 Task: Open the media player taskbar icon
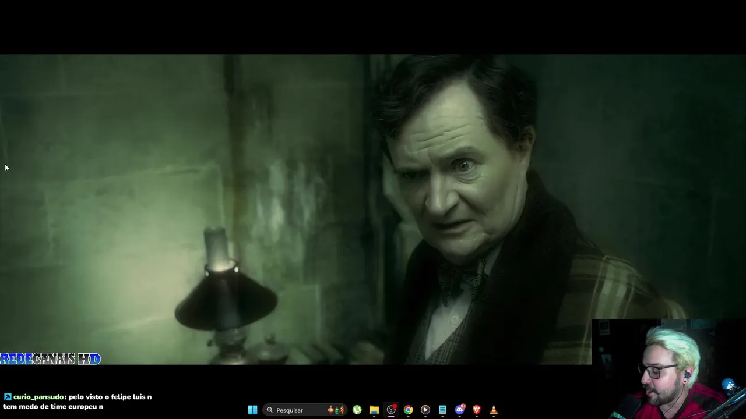click(425, 410)
